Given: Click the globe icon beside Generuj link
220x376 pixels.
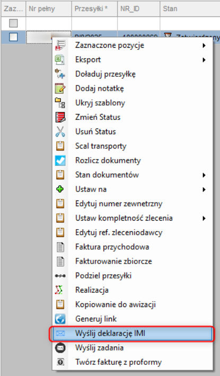Looking at the screenshot, I should point(60,319).
